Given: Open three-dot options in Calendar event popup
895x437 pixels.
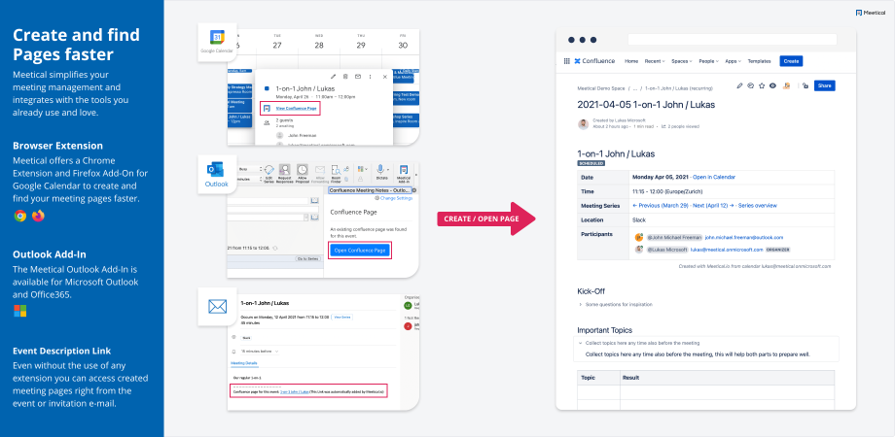Looking at the screenshot, I should (371, 77).
